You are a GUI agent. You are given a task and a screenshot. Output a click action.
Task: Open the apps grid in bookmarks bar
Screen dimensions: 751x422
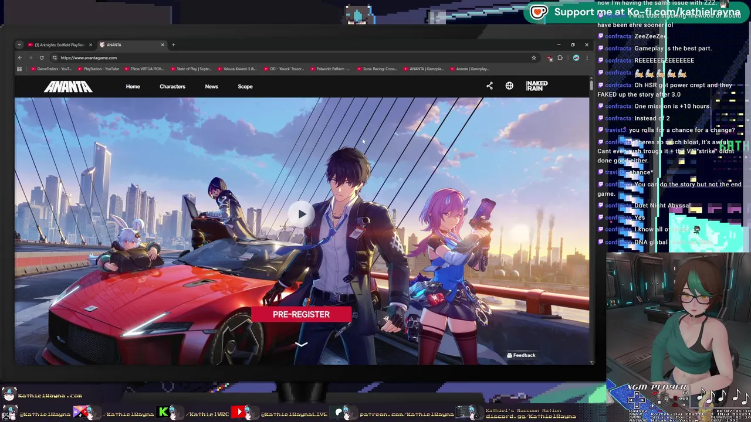[19, 69]
